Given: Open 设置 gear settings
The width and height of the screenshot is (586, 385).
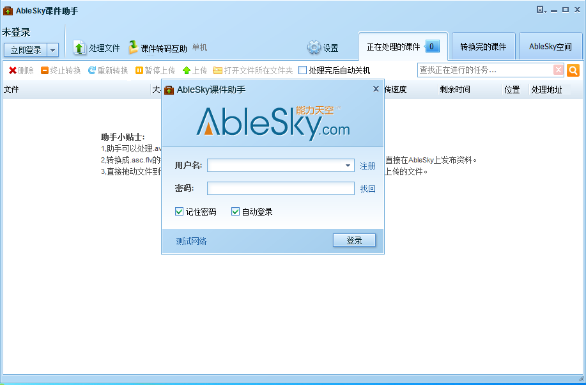Looking at the screenshot, I should pyautogui.click(x=323, y=47).
